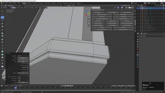Switch to edge select mode

(13, 8)
